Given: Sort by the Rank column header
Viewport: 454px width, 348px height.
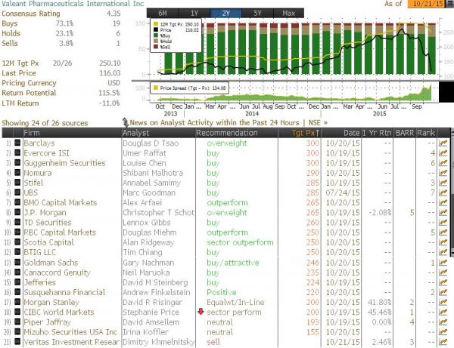Looking at the screenshot, I should (x=426, y=133).
